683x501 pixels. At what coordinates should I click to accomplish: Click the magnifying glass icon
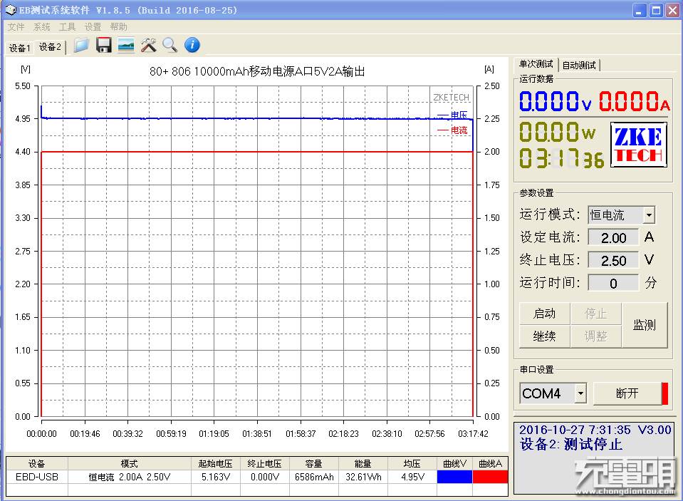170,45
